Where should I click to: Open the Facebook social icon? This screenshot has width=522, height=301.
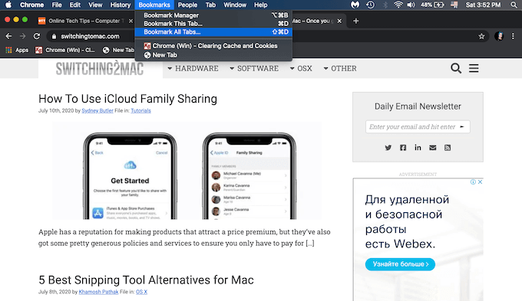403,148
